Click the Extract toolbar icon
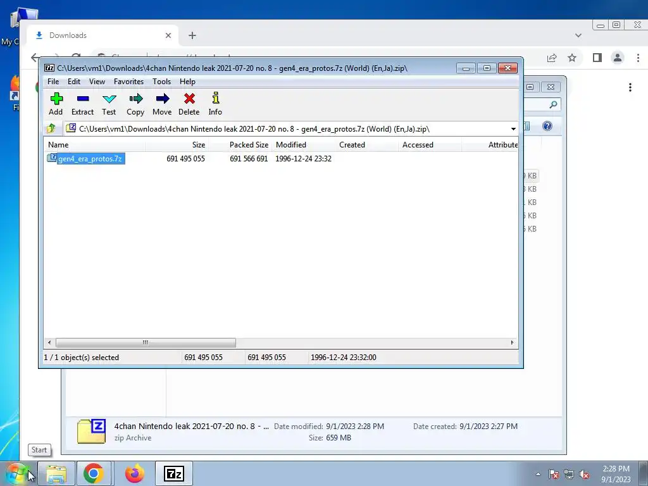648x486 pixels. point(83,98)
